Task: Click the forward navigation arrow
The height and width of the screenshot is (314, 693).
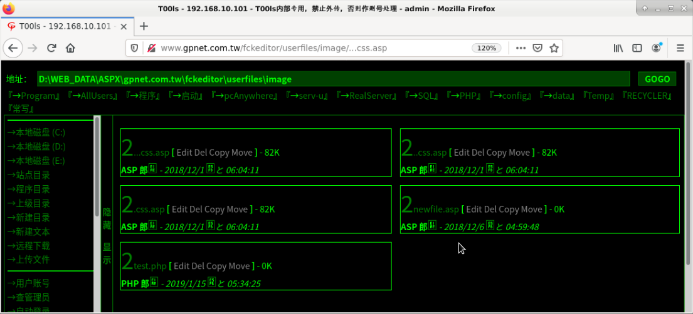Action: tap(32, 48)
